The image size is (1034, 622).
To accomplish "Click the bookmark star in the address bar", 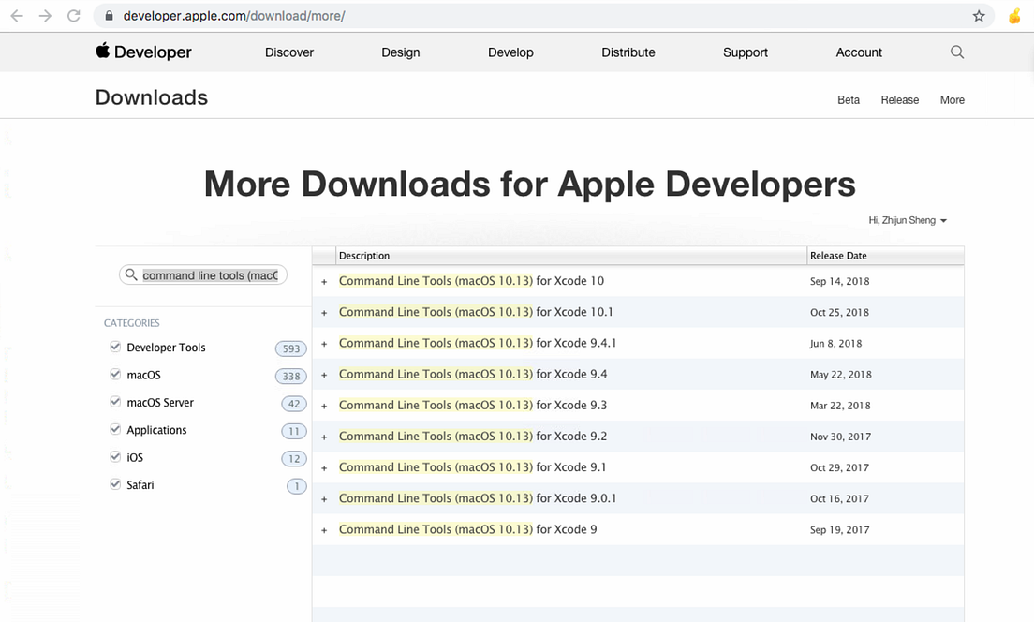I will pyautogui.click(x=978, y=16).
